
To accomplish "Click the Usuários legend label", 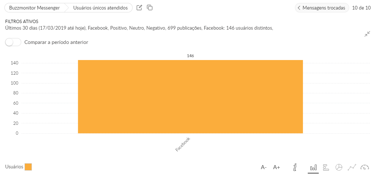I will click(14, 167).
